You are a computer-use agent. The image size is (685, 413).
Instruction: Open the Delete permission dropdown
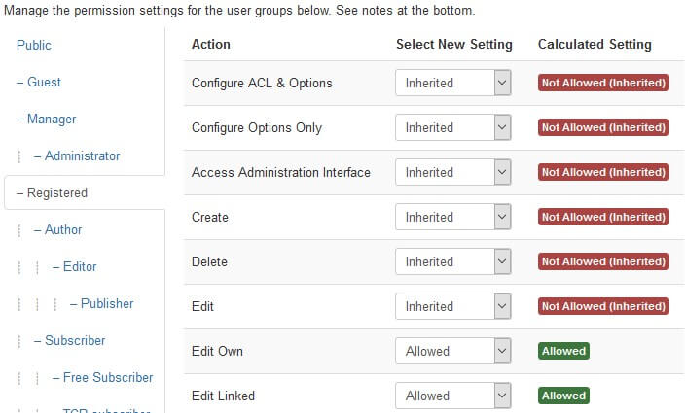point(452,261)
